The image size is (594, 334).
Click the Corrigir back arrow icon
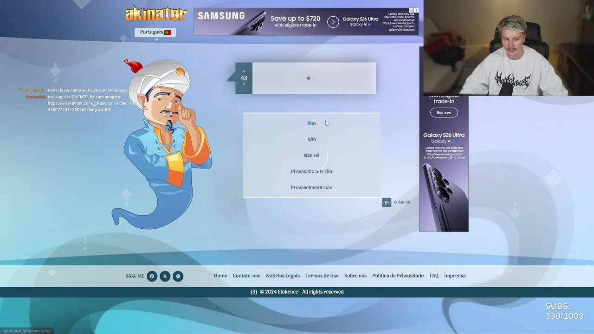[x=387, y=202]
